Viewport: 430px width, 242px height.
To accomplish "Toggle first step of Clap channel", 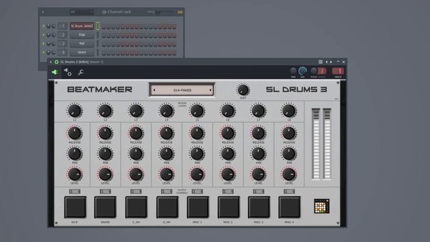I will pyautogui.click(x=103, y=35).
